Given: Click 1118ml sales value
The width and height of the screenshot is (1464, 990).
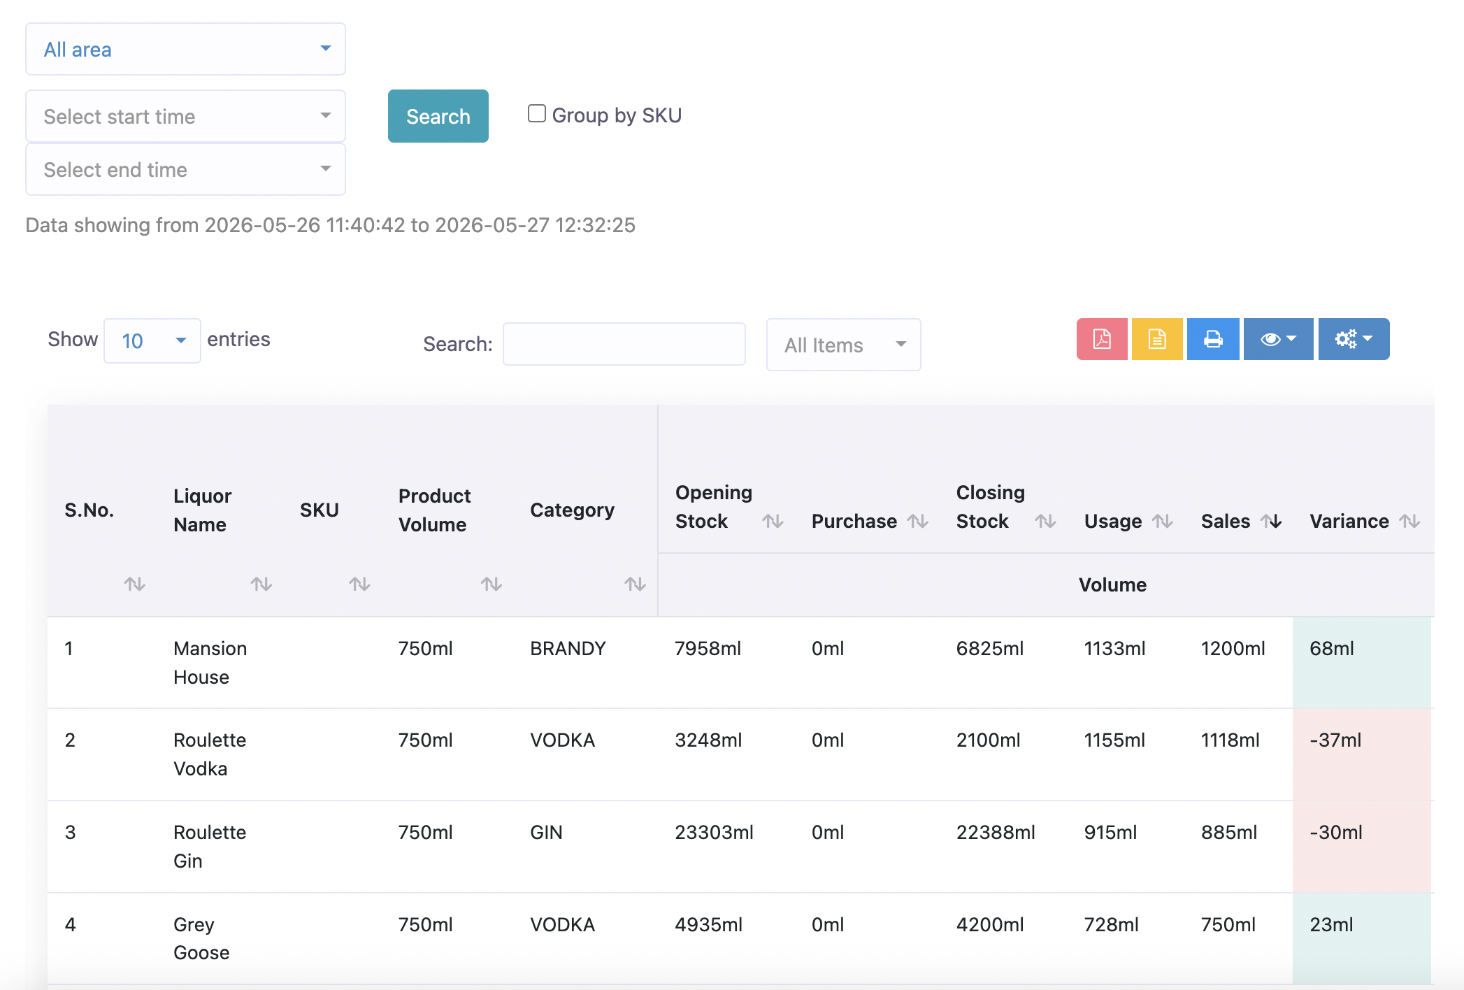Looking at the screenshot, I should (x=1230, y=740).
